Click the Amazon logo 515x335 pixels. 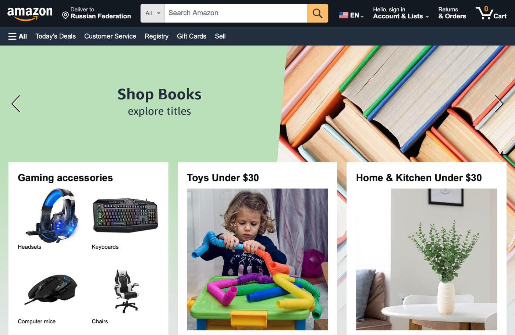coord(30,14)
